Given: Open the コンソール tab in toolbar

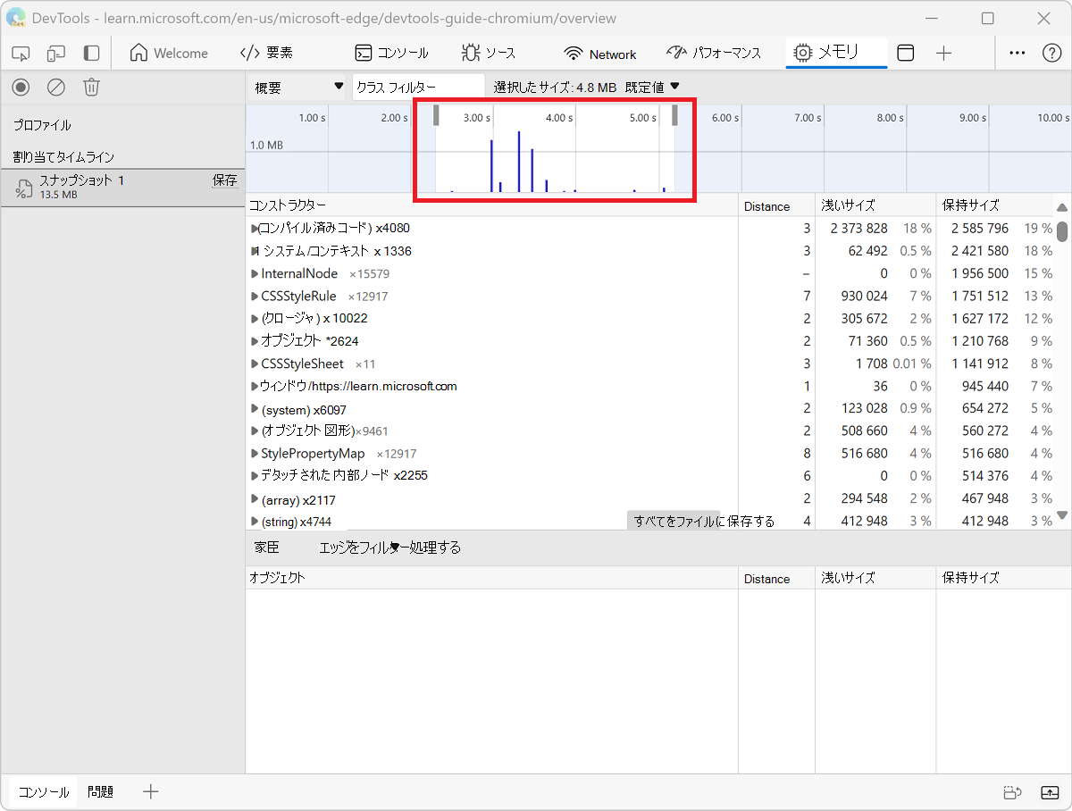Looking at the screenshot, I should (x=391, y=54).
